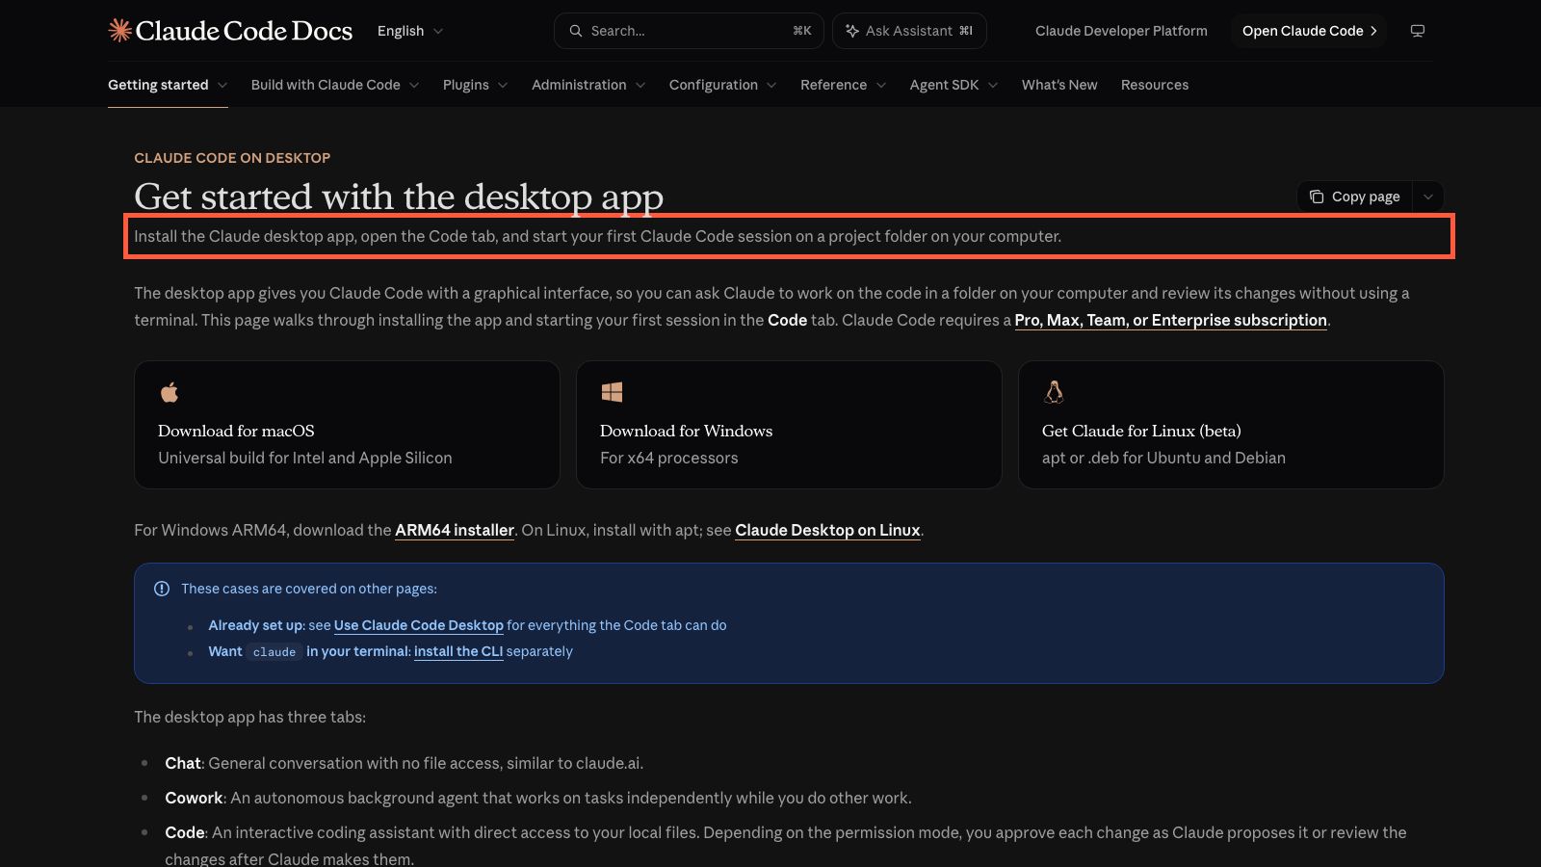The height and width of the screenshot is (867, 1541).
Task: Click the info icon in the callout
Action: [x=162, y=589]
